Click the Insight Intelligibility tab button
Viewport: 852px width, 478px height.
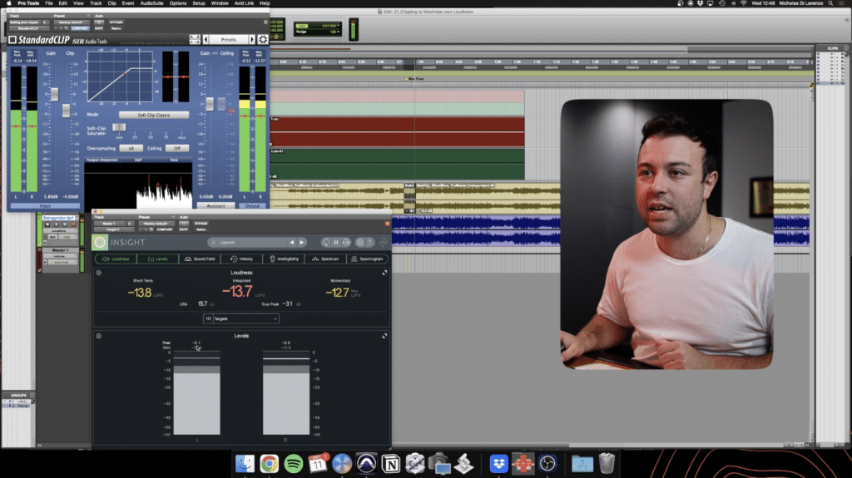285,259
